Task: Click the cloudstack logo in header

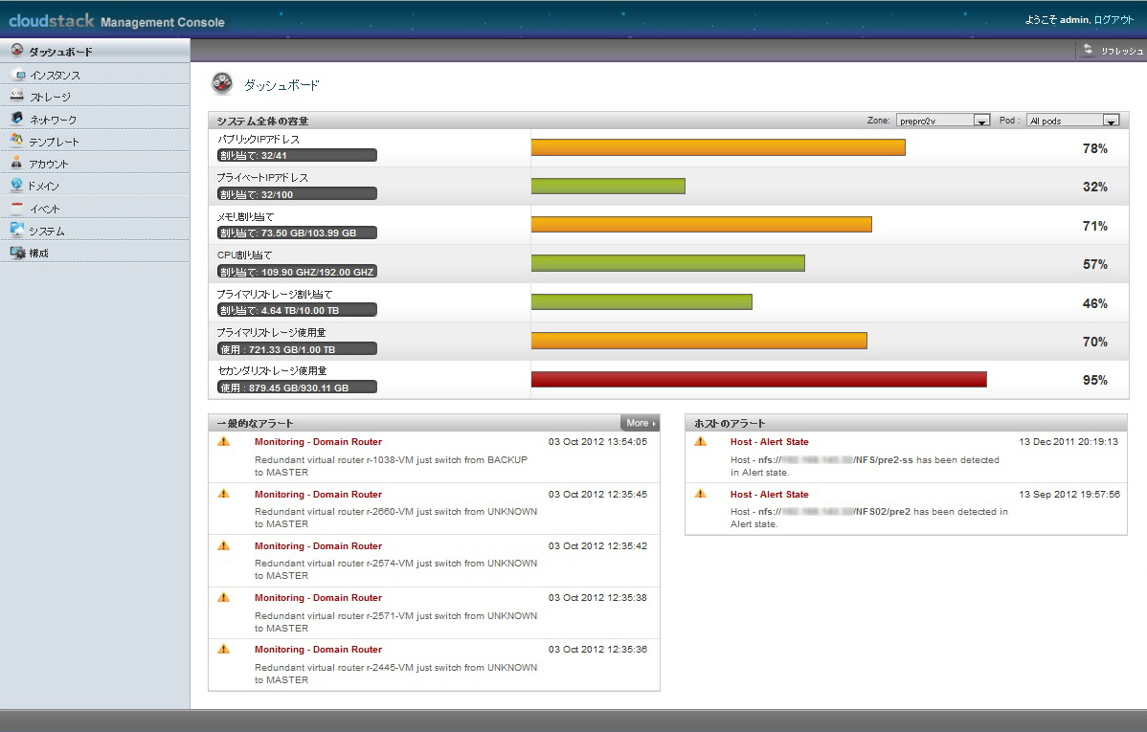Action: point(51,20)
